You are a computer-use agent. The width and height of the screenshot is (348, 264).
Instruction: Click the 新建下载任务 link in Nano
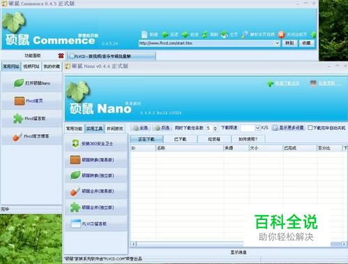coord(287,83)
